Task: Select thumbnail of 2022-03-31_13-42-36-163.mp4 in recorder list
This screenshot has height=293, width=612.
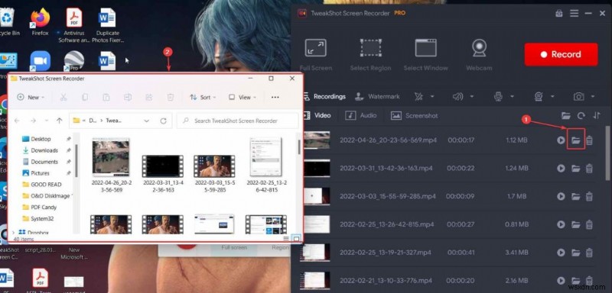Action: click(x=317, y=169)
